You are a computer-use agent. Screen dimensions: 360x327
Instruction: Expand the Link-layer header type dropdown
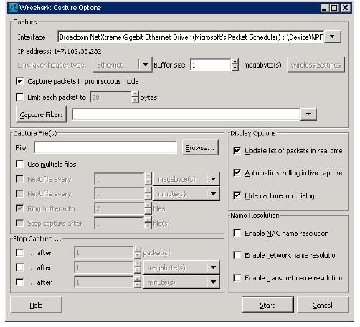click(145, 65)
